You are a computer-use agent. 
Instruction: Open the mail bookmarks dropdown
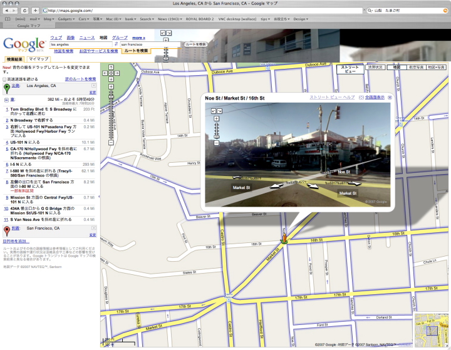pos(35,19)
